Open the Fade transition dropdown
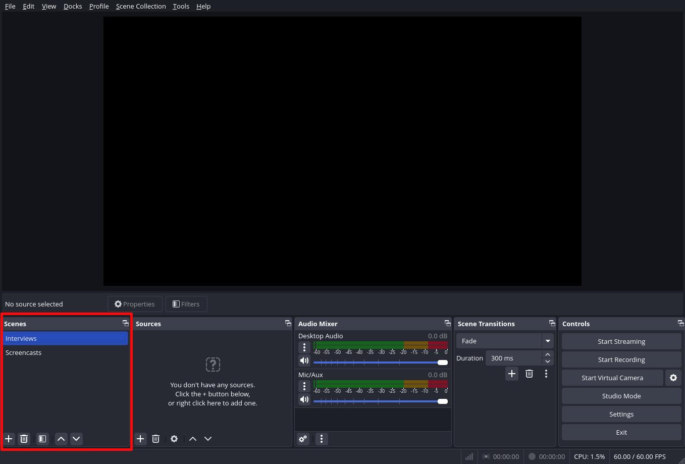685x464 pixels. [x=548, y=341]
